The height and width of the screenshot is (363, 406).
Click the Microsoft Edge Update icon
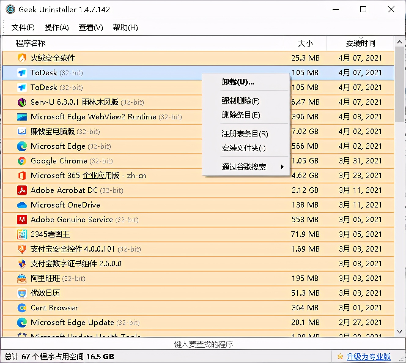coord(22,322)
